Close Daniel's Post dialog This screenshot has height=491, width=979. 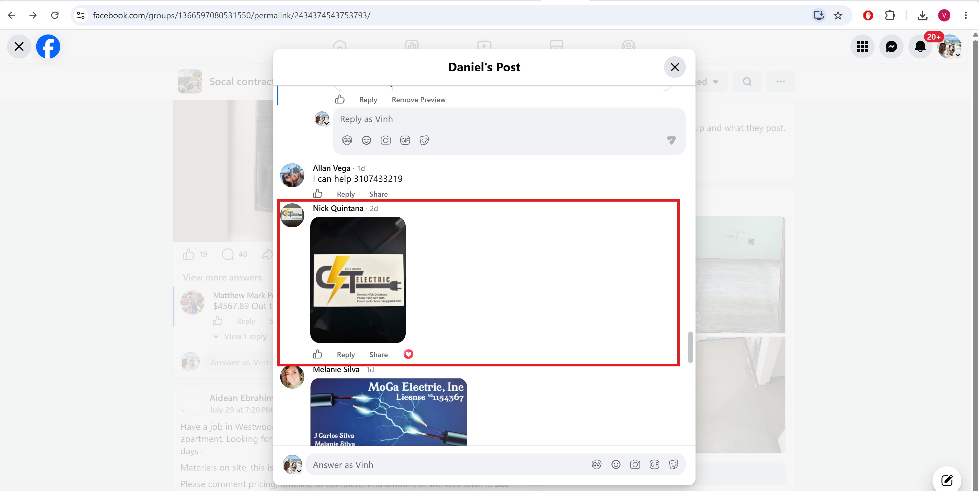(x=675, y=67)
